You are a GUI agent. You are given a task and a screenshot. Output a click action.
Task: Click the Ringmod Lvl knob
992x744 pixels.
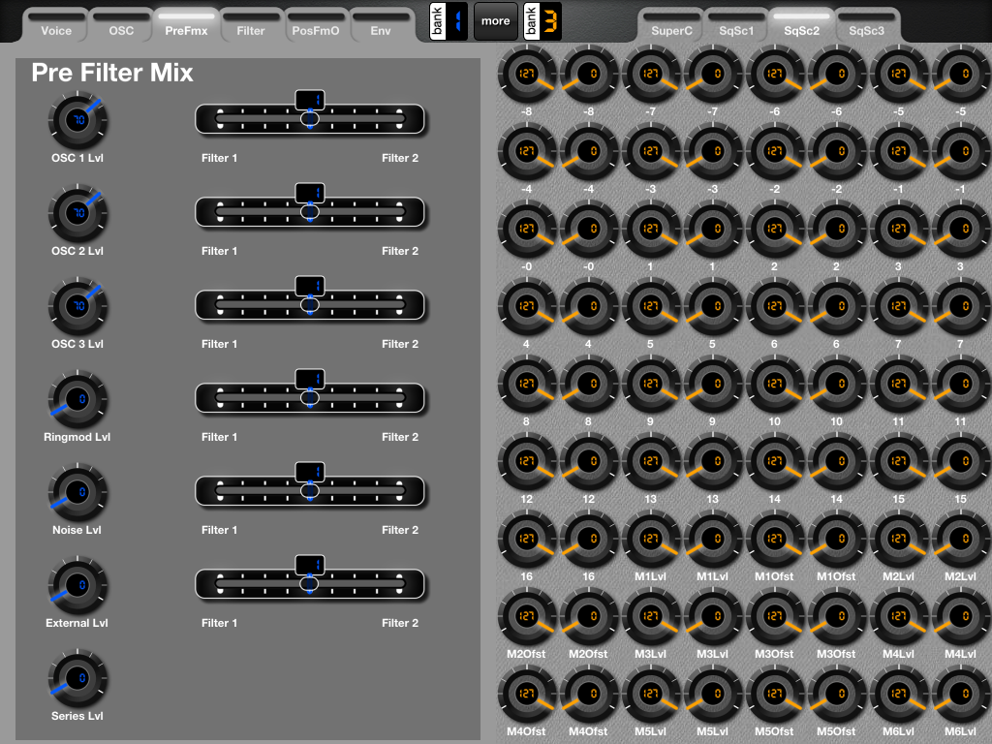click(77, 399)
